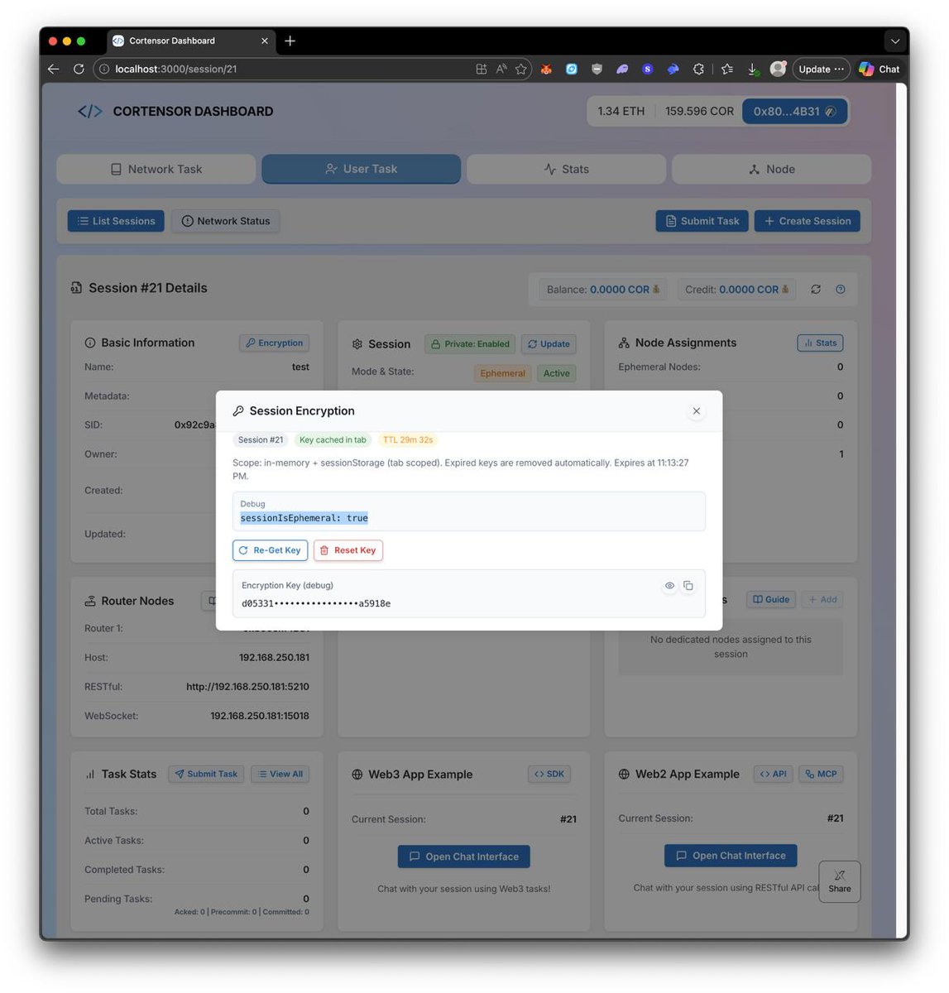Image resolution: width=949 pixels, height=993 pixels.
Task: Click the purple S extension icon
Action: click(x=648, y=70)
